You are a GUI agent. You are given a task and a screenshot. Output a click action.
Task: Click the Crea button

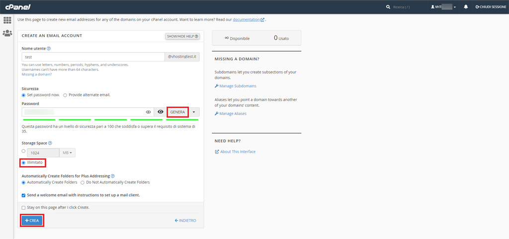pos(32,220)
